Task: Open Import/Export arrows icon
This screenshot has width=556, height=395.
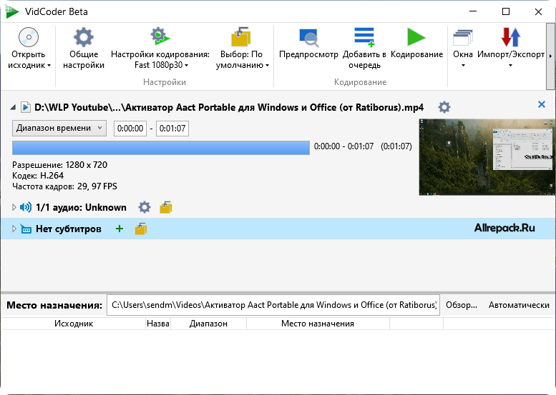Action: click(x=511, y=37)
